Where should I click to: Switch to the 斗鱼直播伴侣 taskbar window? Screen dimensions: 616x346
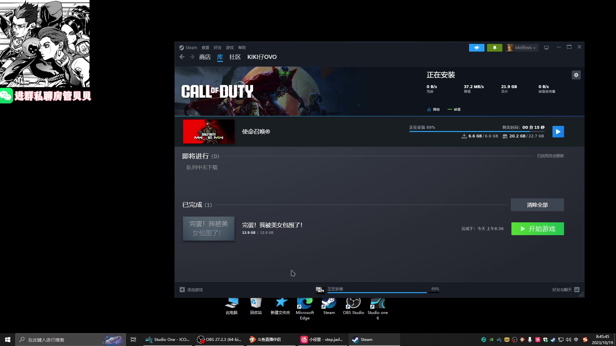(x=271, y=340)
